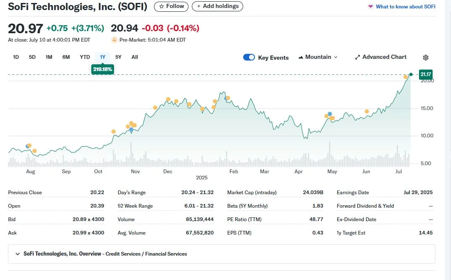Show the All time range
Viewport: 451px width, 280px height.
135,57
